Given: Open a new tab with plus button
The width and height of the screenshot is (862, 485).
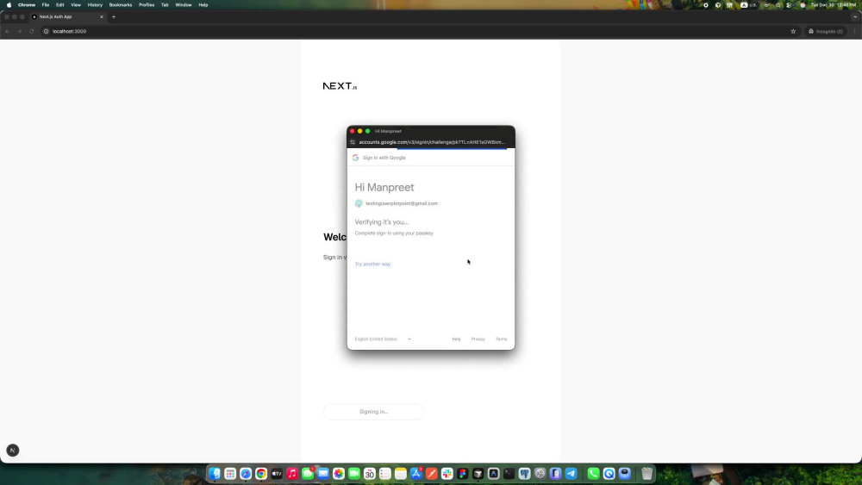Looking at the screenshot, I should tap(114, 17).
